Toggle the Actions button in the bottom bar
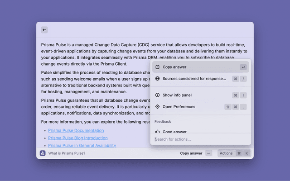 226,153
